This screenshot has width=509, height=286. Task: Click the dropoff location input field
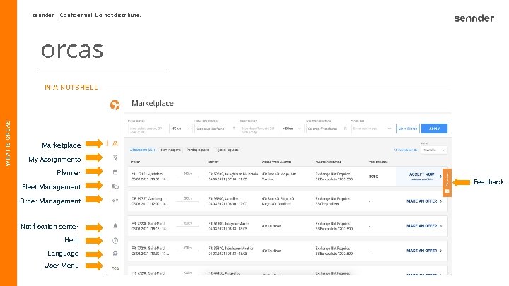[x=259, y=129]
